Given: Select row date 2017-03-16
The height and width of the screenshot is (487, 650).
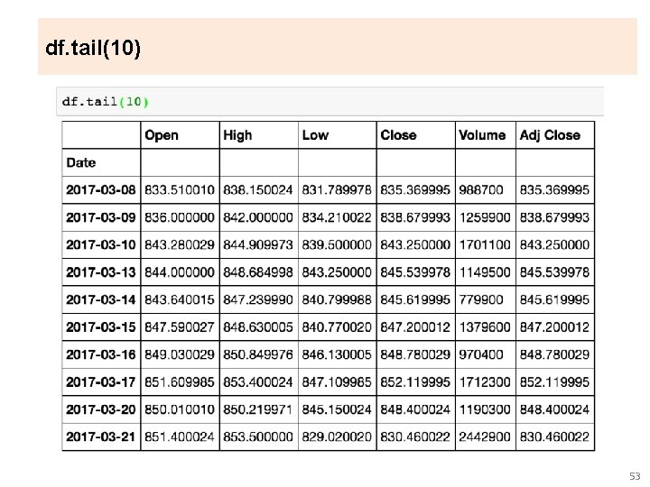Looking at the screenshot, I should [x=101, y=354].
